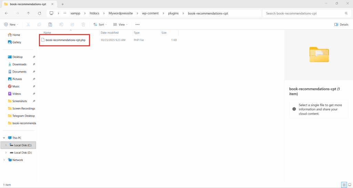The height and width of the screenshot is (188, 353).
Task: Open Home in the navigation pane
Action: tap(14, 35)
